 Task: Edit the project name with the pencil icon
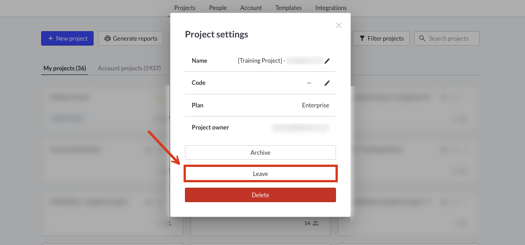[x=327, y=61]
